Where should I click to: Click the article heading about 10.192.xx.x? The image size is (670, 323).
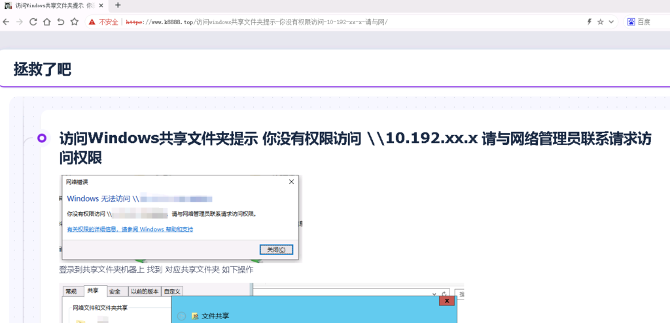pyautogui.click(x=355, y=148)
